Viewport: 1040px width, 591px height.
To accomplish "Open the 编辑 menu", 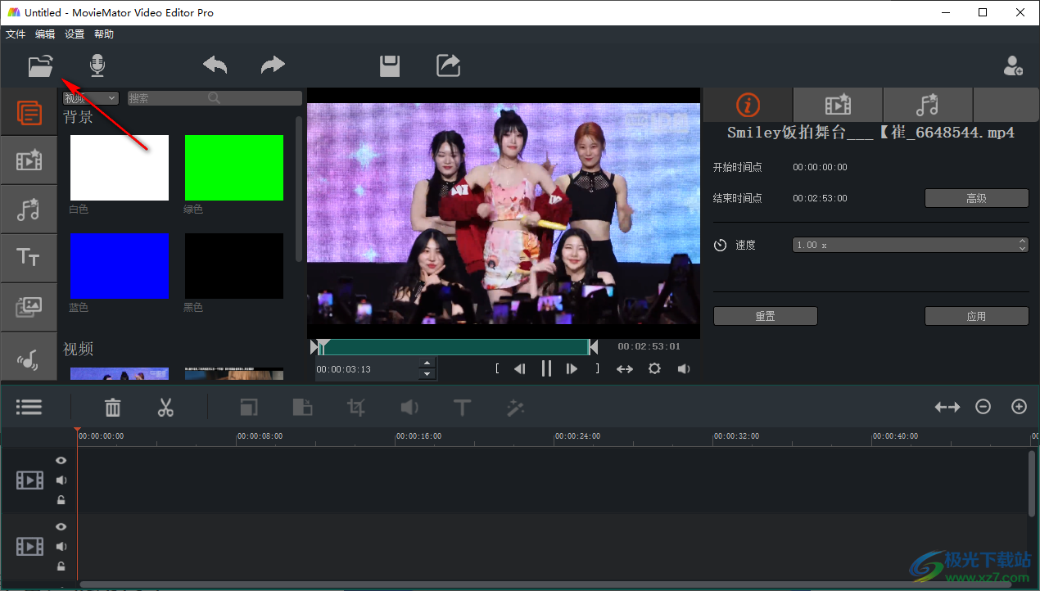I will pyautogui.click(x=45, y=34).
